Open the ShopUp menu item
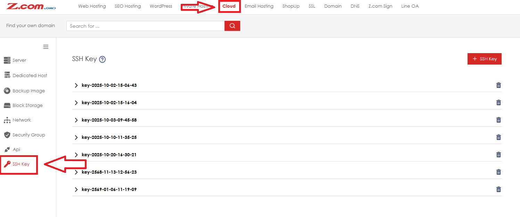This screenshot has width=520, height=217. click(291, 6)
